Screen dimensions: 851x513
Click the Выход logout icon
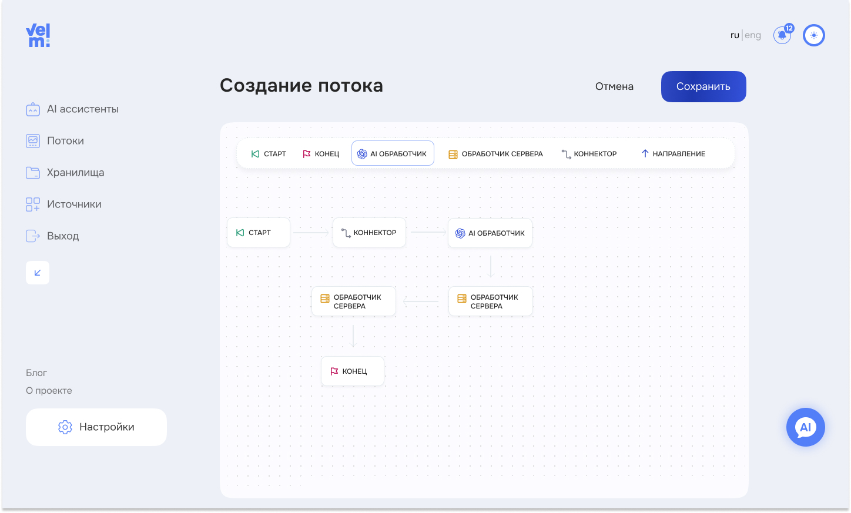[33, 236]
